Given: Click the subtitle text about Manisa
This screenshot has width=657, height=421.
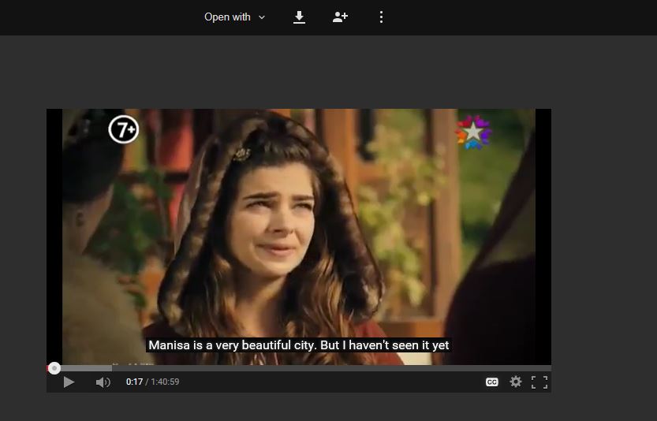Looking at the screenshot, I should click(x=299, y=345).
